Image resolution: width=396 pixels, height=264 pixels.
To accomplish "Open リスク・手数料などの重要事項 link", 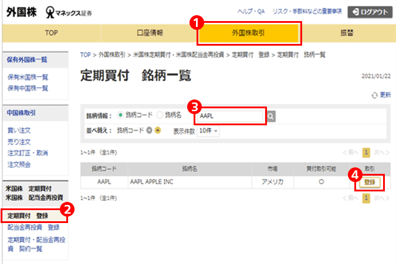I will 307,12.
